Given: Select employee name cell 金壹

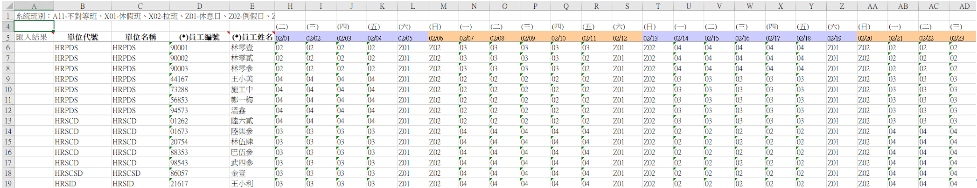Looking at the screenshot, I should click(x=252, y=173).
